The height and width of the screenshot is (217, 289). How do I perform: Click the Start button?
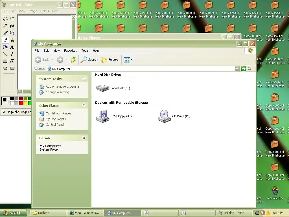(13, 213)
